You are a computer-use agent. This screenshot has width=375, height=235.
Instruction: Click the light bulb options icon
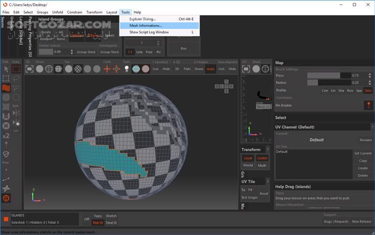126,69
